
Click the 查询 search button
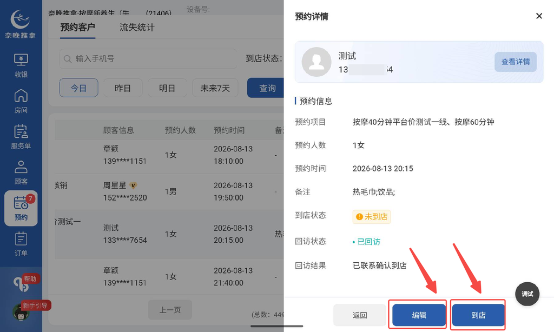click(266, 88)
